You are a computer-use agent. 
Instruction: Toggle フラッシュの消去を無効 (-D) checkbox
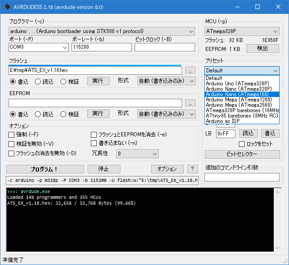click(x=12, y=153)
